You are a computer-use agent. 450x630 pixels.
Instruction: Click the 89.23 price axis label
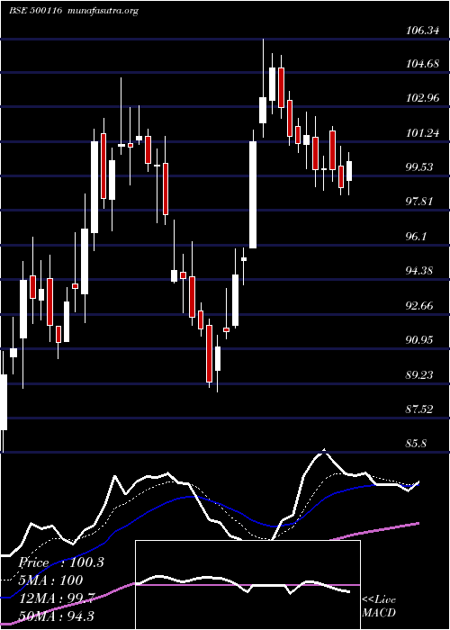(x=419, y=375)
